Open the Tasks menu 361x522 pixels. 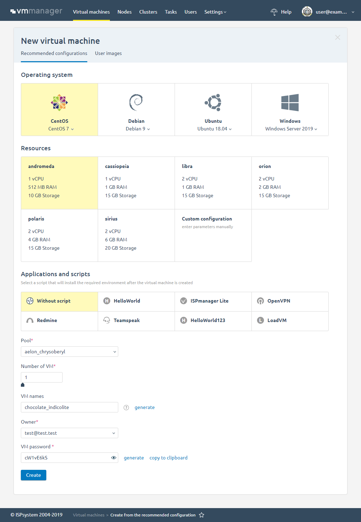(x=171, y=12)
